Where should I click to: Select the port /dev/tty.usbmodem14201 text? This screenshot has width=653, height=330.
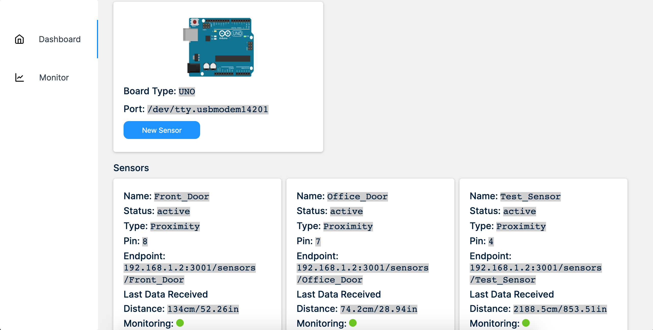click(x=208, y=109)
